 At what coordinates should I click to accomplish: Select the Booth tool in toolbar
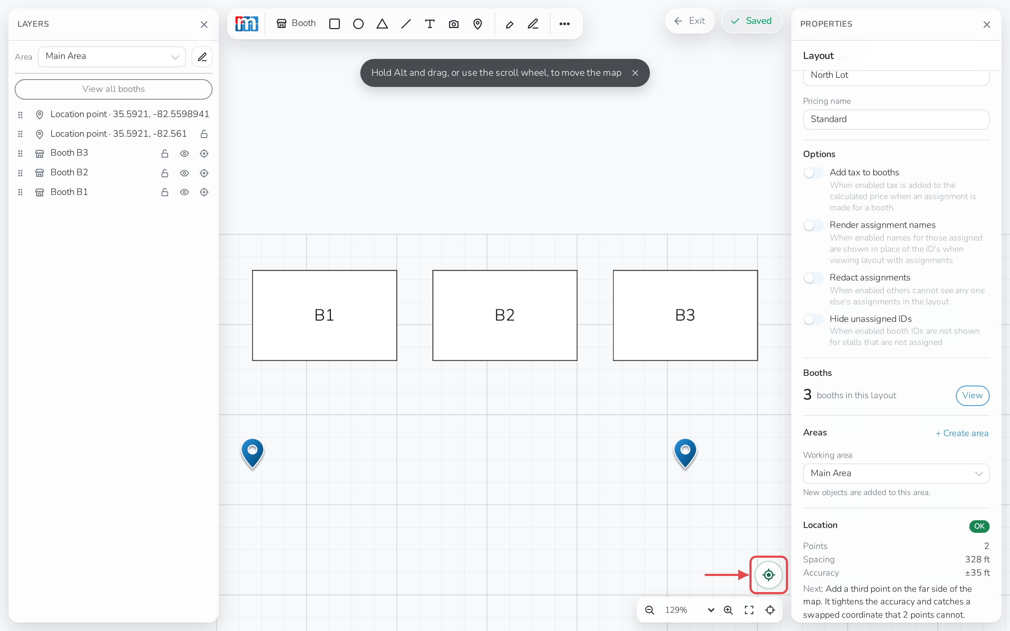point(296,23)
